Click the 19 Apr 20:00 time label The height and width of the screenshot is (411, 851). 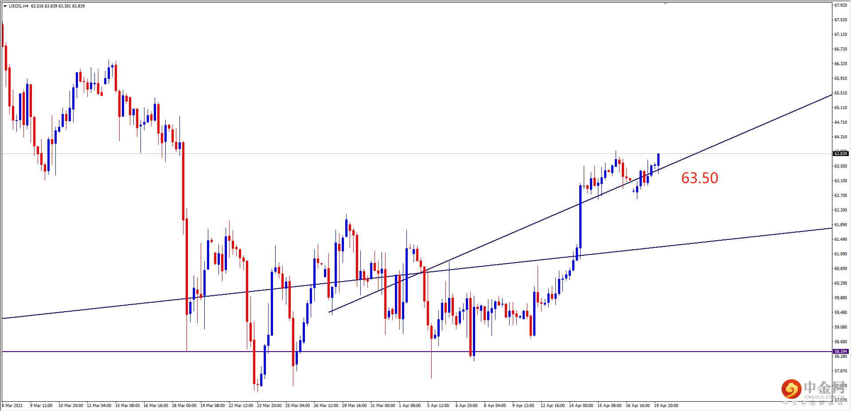(666, 405)
